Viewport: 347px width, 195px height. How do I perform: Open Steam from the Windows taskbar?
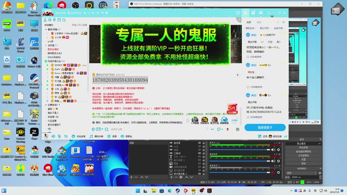pos(177,191)
